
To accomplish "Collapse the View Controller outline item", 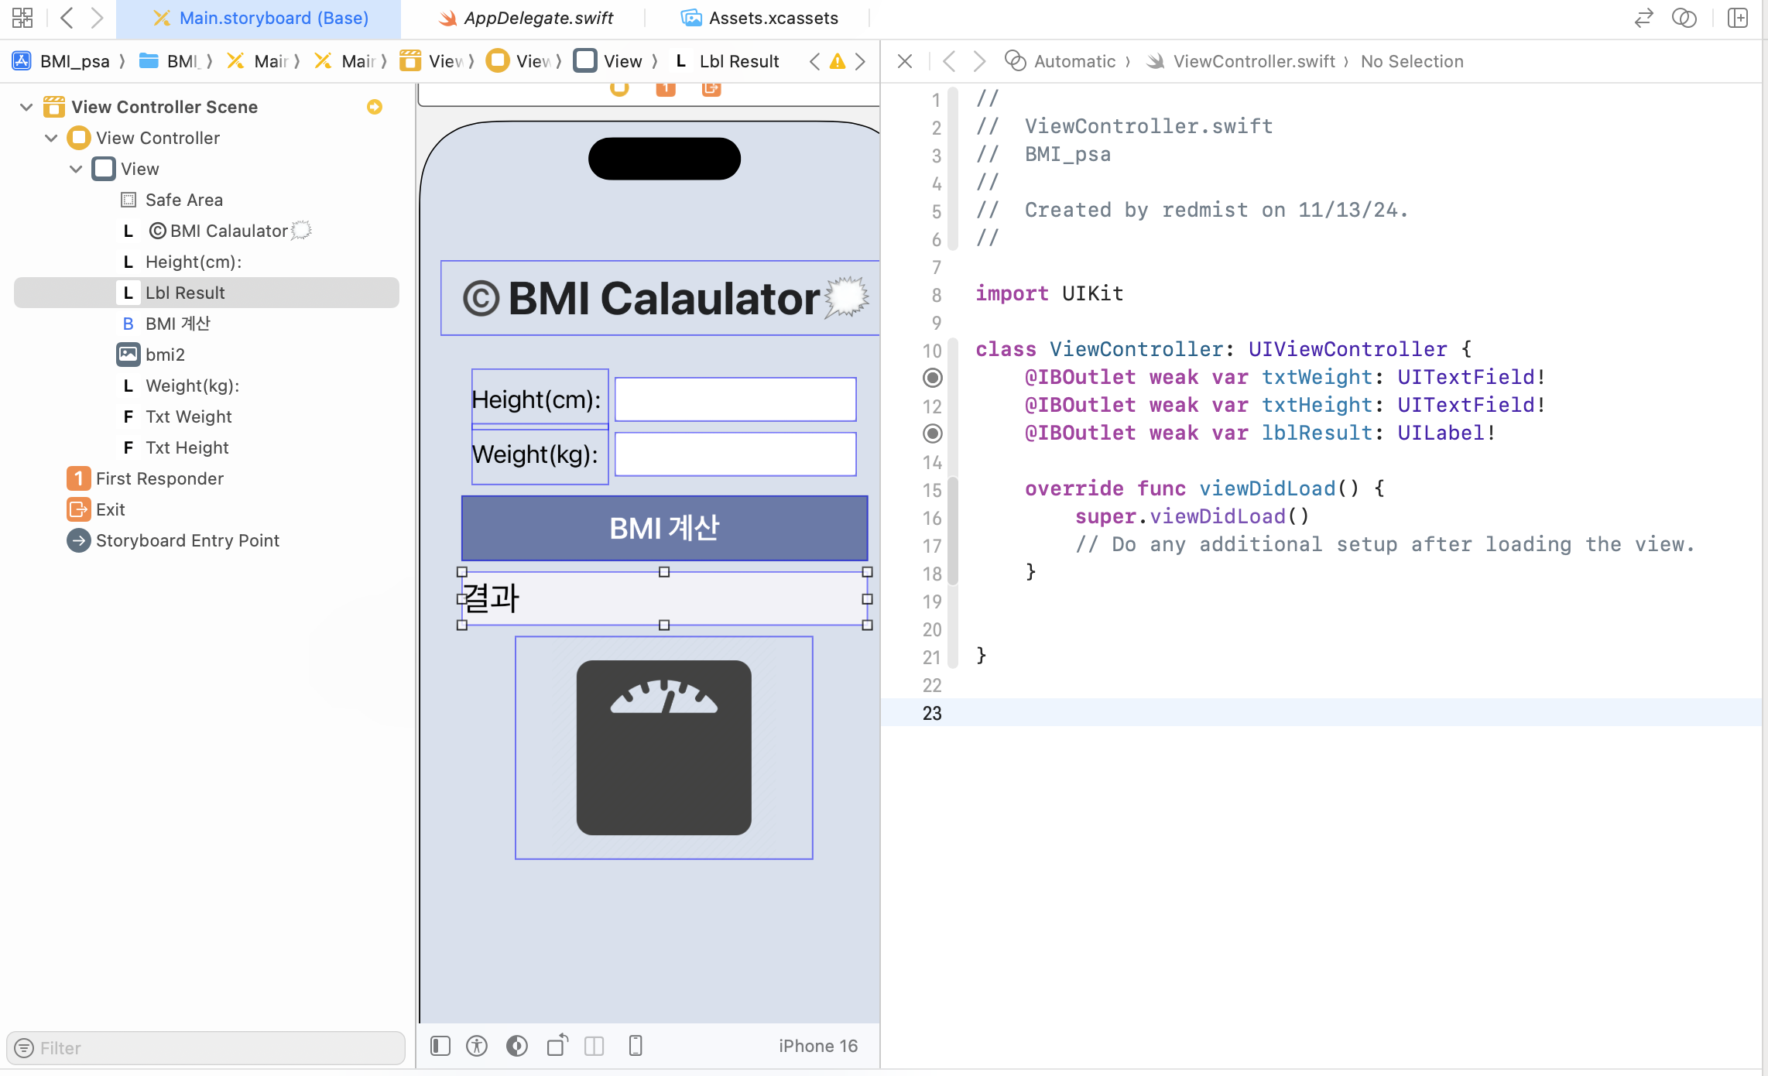I will click(51, 138).
